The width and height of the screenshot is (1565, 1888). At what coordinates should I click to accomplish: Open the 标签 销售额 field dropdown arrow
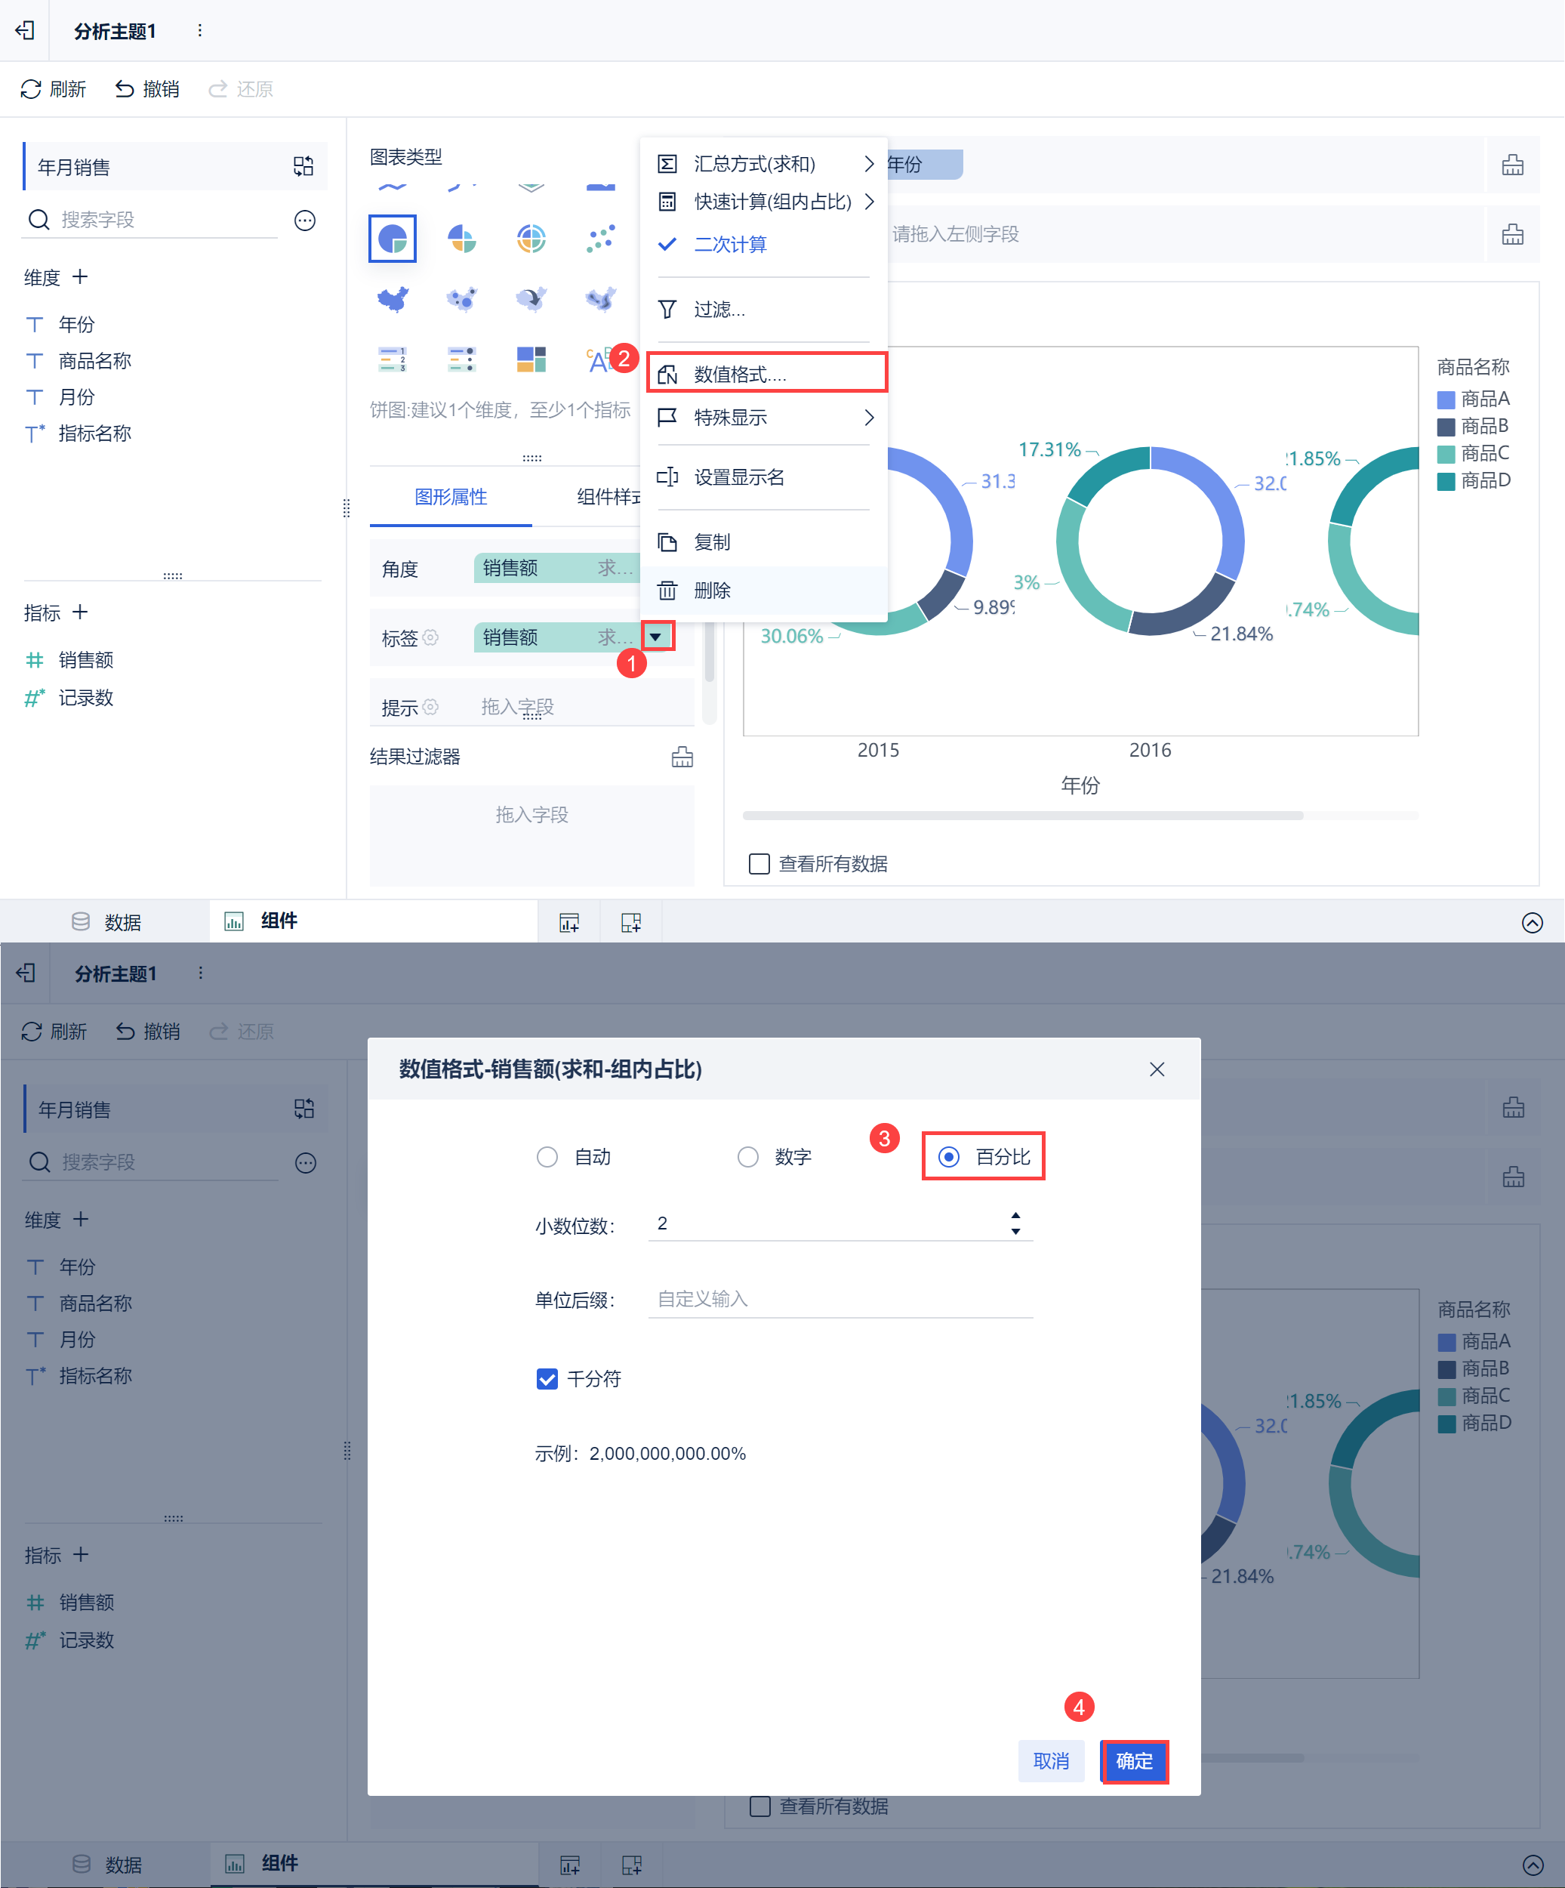click(x=656, y=637)
